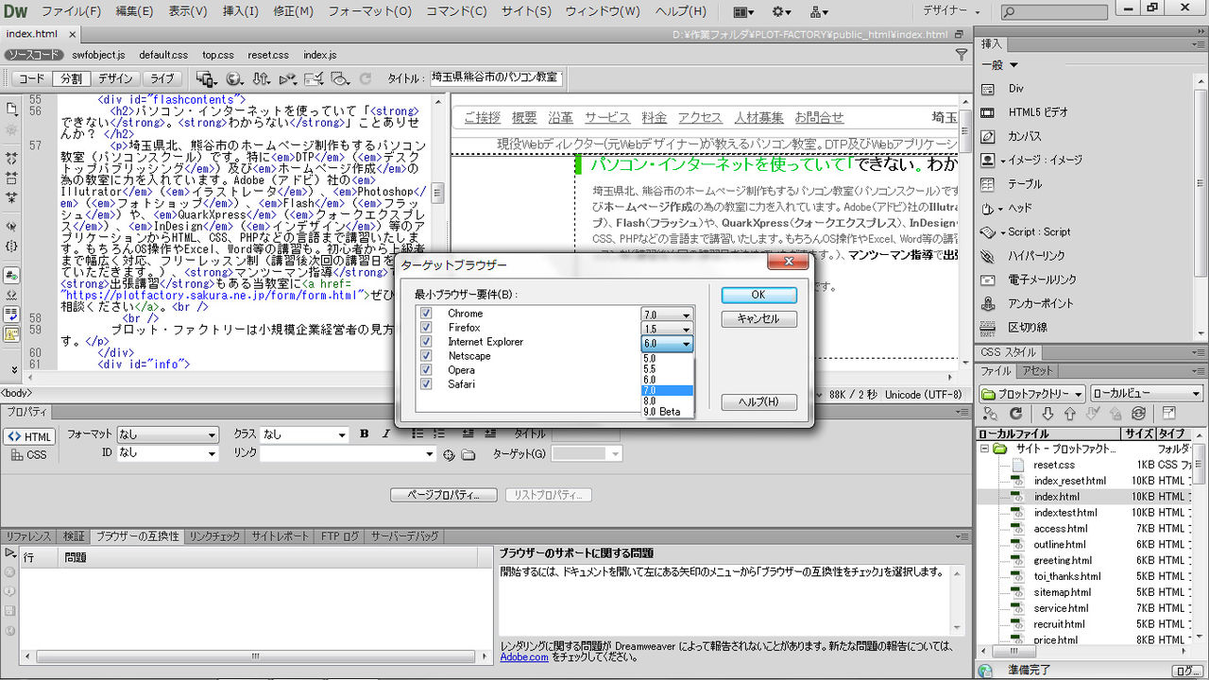Click the Point to File target icon
Viewport: 1209px width, 680px height.
point(450,454)
